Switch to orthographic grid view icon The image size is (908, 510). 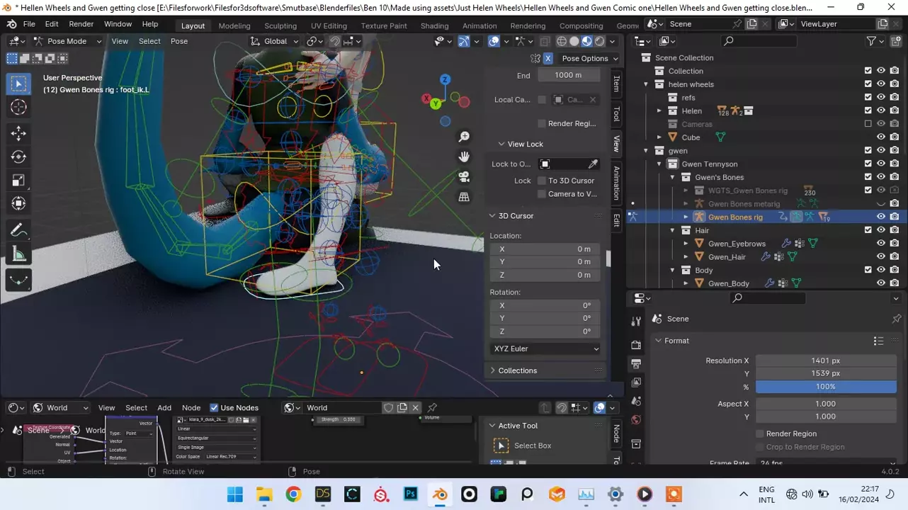pyautogui.click(x=464, y=197)
